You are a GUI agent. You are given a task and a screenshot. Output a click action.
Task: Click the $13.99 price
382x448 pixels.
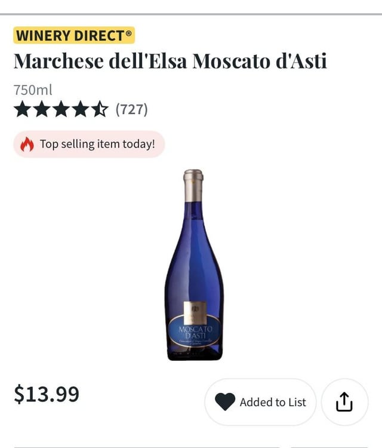click(47, 394)
